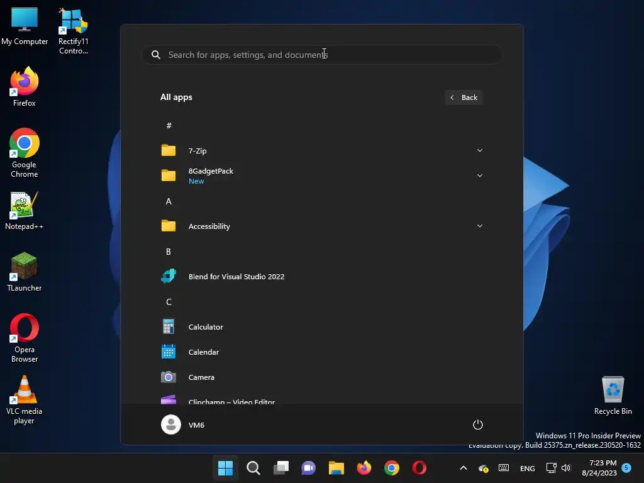Launch Firefox from the taskbar
This screenshot has width=644, height=483.
364,468
